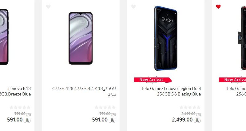246x131 pixels.
Task: Open partially visible phone image at left edge
Action: tap(4, 37)
